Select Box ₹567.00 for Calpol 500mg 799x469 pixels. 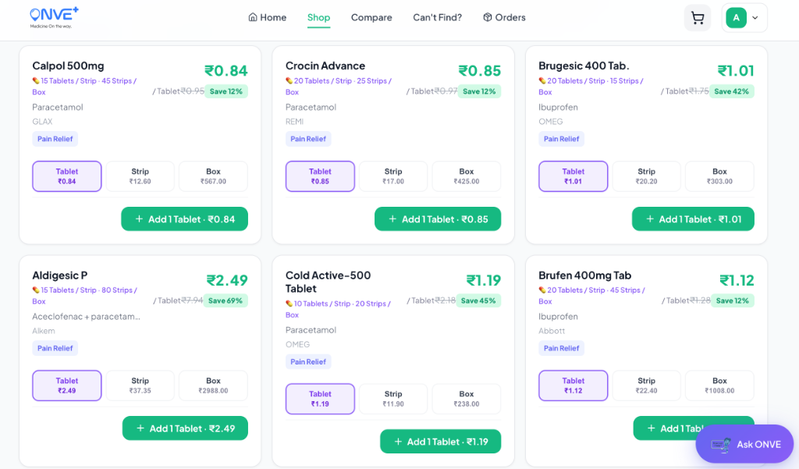pyautogui.click(x=213, y=176)
